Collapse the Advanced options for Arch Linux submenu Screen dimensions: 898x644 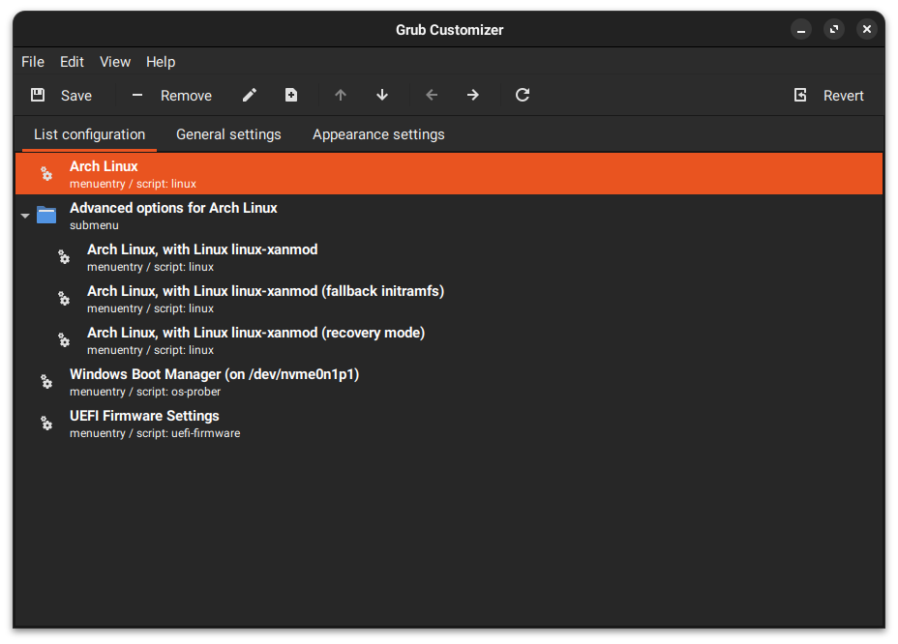[25, 216]
